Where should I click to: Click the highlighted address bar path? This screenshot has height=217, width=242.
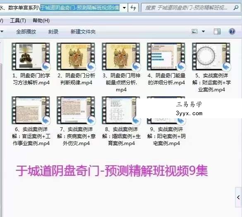click(80, 7)
